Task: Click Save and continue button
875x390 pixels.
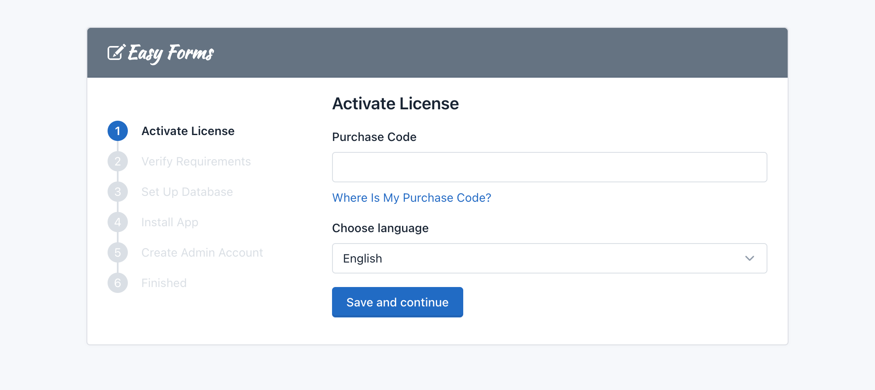Action: point(397,302)
